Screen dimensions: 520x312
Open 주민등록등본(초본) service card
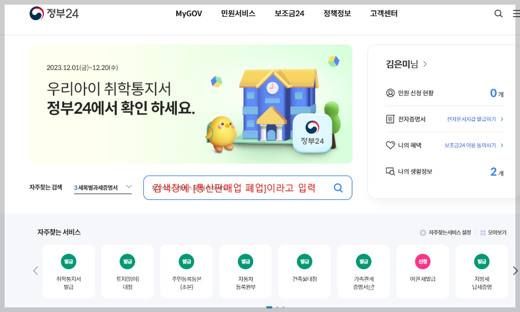(187, 271)
